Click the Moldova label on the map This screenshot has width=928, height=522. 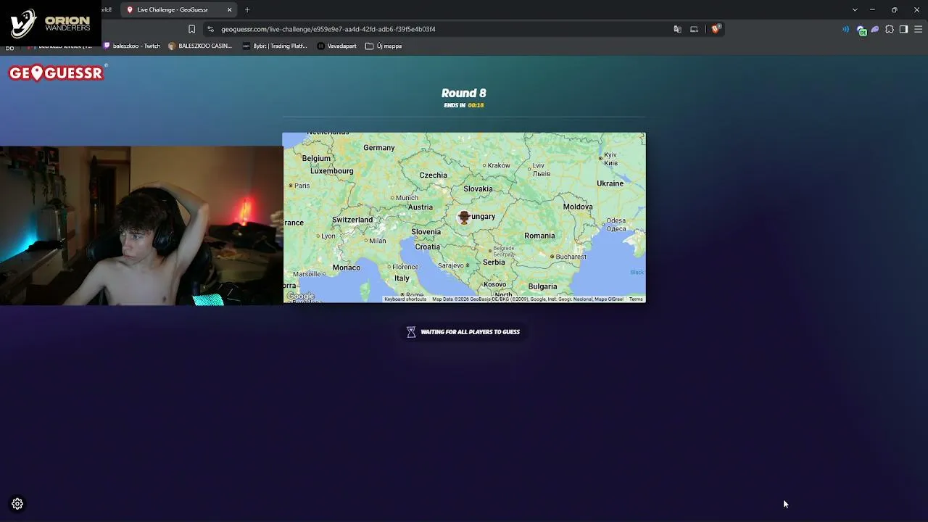coord(578,207)
